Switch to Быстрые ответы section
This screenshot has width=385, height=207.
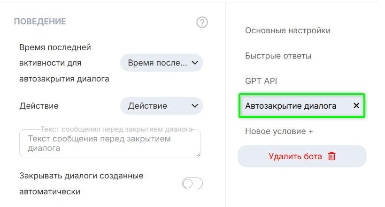[278, 56]
